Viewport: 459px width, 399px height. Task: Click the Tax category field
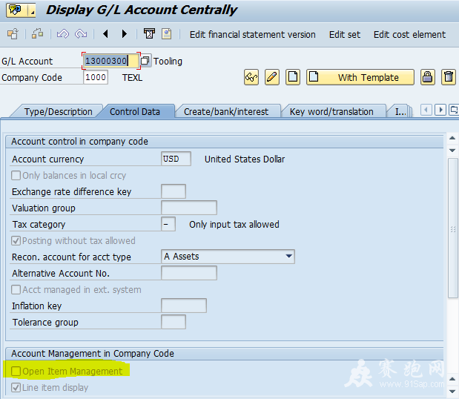click(x=168, y=224)
